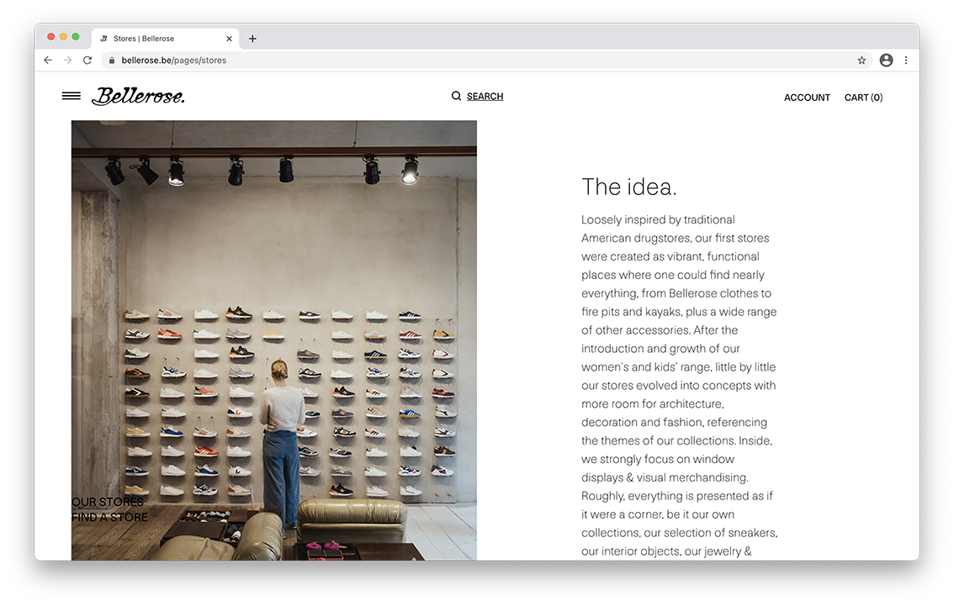The image size is (954, 606).
Task: Open a new browser tab
Action: (x=252, y=39)
